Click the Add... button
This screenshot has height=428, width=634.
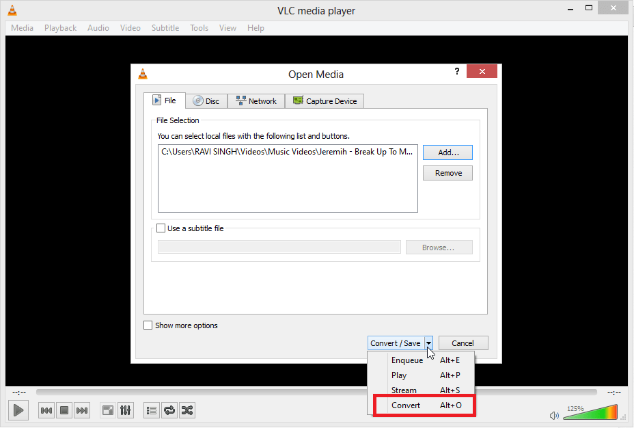(x=447, y=152)
